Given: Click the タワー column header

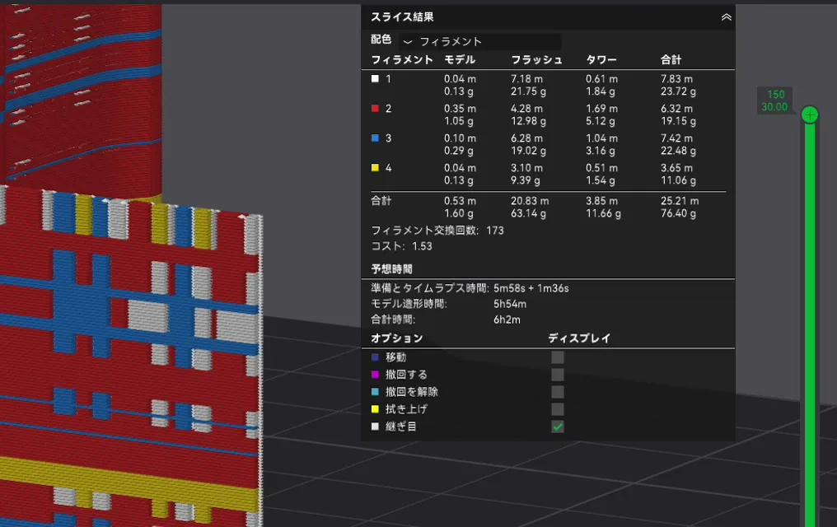Looking at the screenshot, I should tap(601, 60).
